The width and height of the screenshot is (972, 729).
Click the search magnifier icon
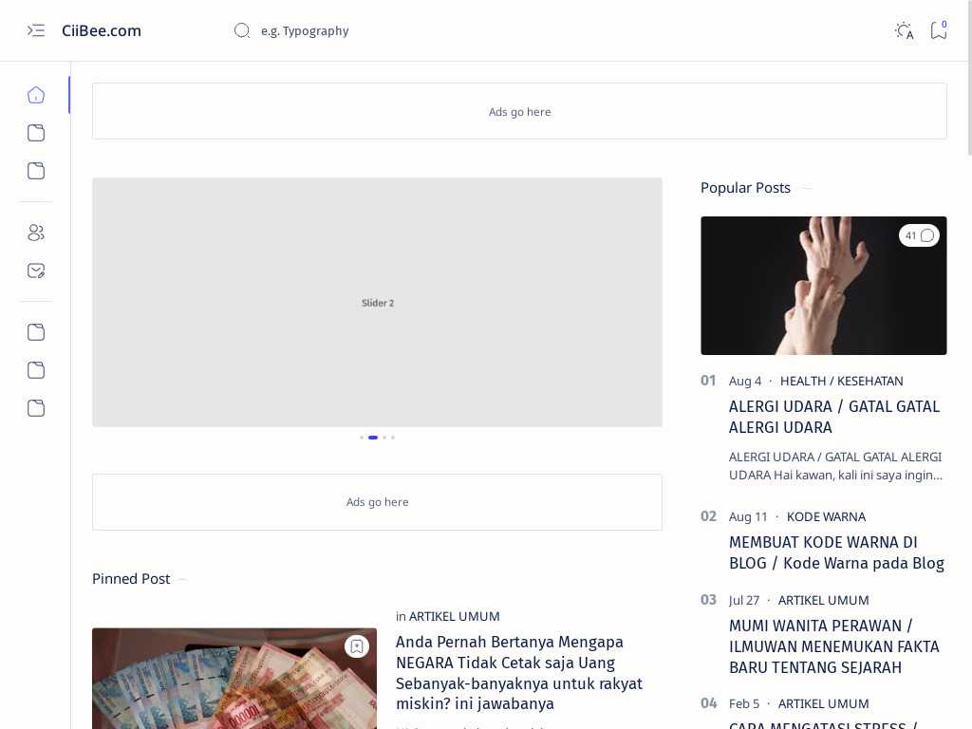(x=242, y=30)
